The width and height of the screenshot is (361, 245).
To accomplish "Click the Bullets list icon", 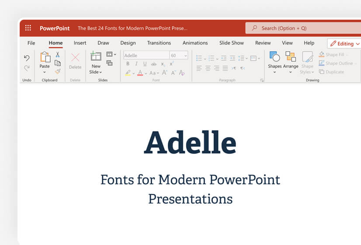I will (199, 58).
